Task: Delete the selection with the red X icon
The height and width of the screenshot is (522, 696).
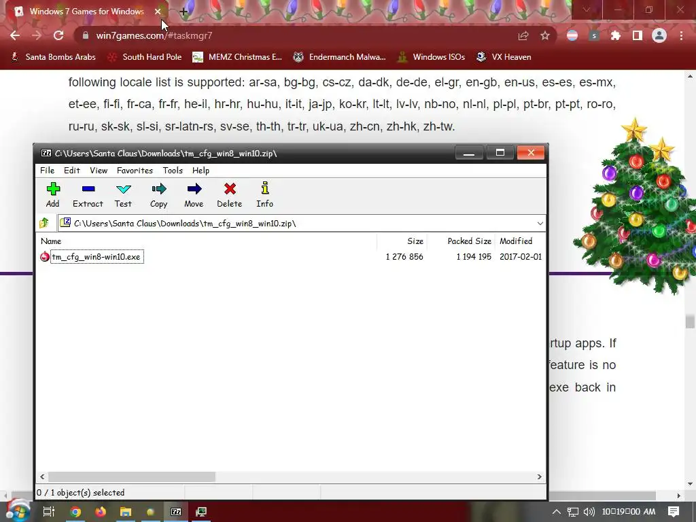Action: pos(230,195)
